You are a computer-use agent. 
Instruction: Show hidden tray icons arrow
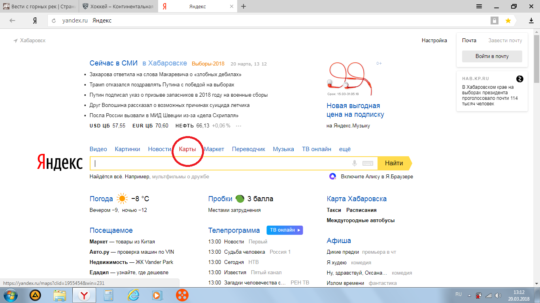point(469,295)
